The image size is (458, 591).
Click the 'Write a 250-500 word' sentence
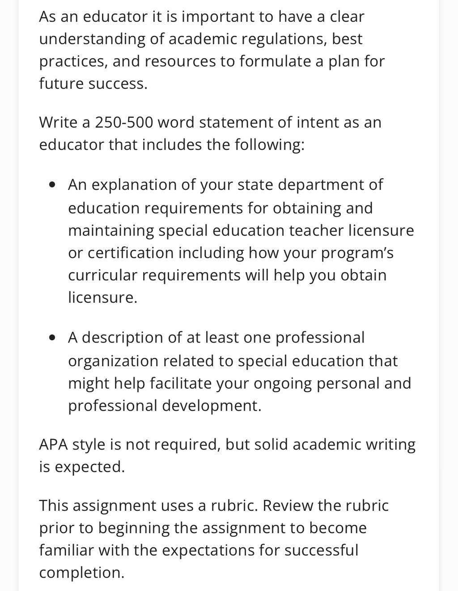pos(210,133)
